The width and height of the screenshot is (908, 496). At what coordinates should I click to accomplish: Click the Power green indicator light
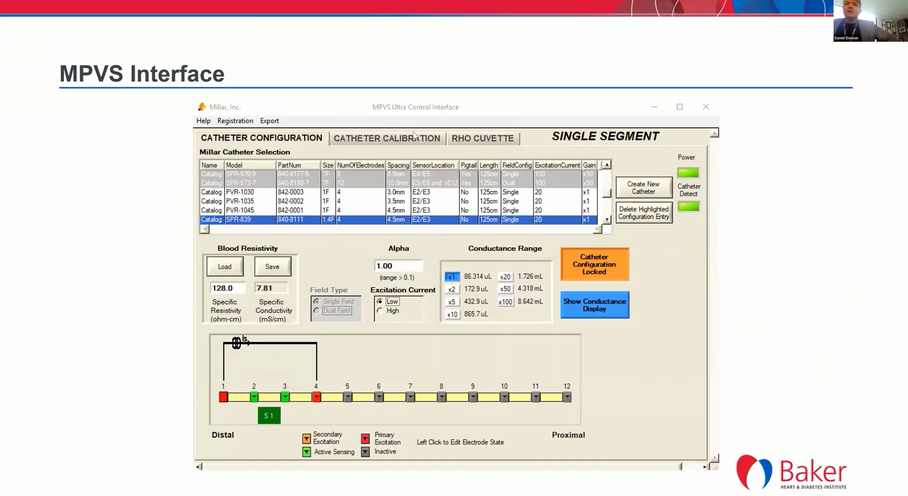(688, 173)
